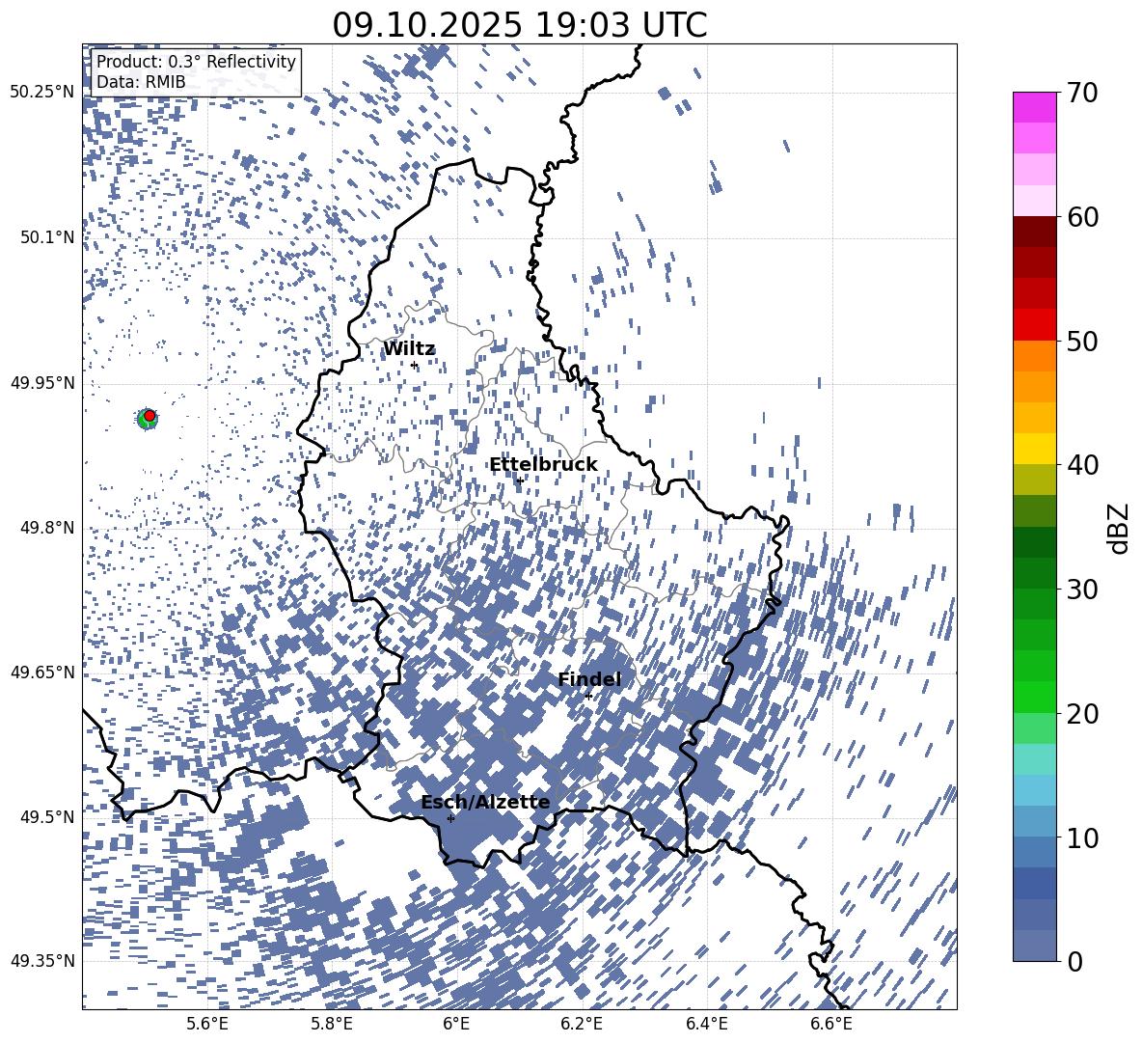Click the 49.65°N latitude label
The height and width of the screenshot is (1043, 1142).
[42, 672]
